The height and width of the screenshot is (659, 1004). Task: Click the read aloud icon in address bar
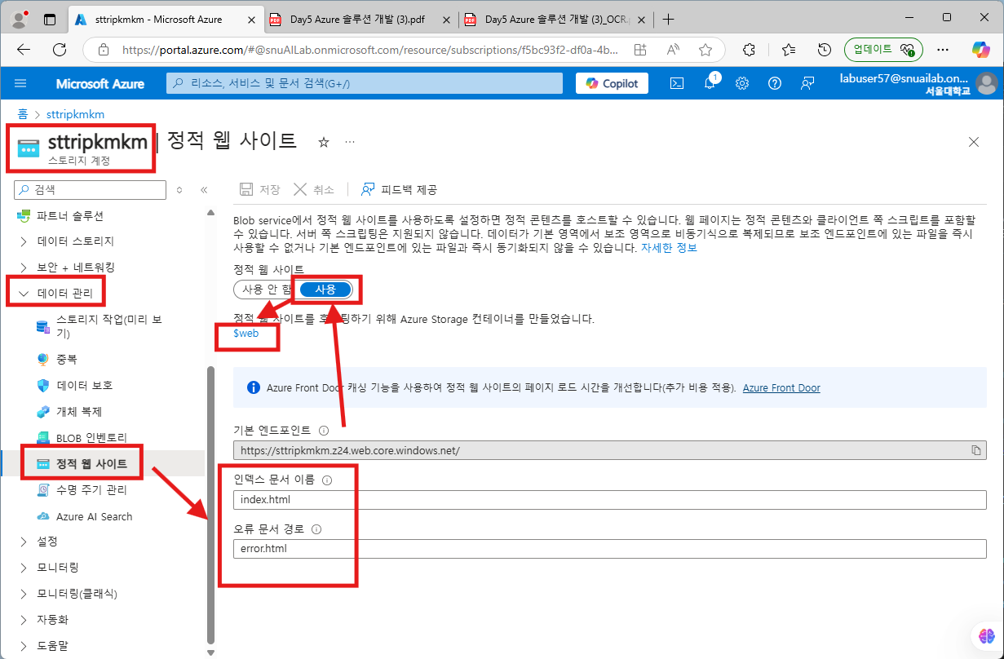pos(673,49)
